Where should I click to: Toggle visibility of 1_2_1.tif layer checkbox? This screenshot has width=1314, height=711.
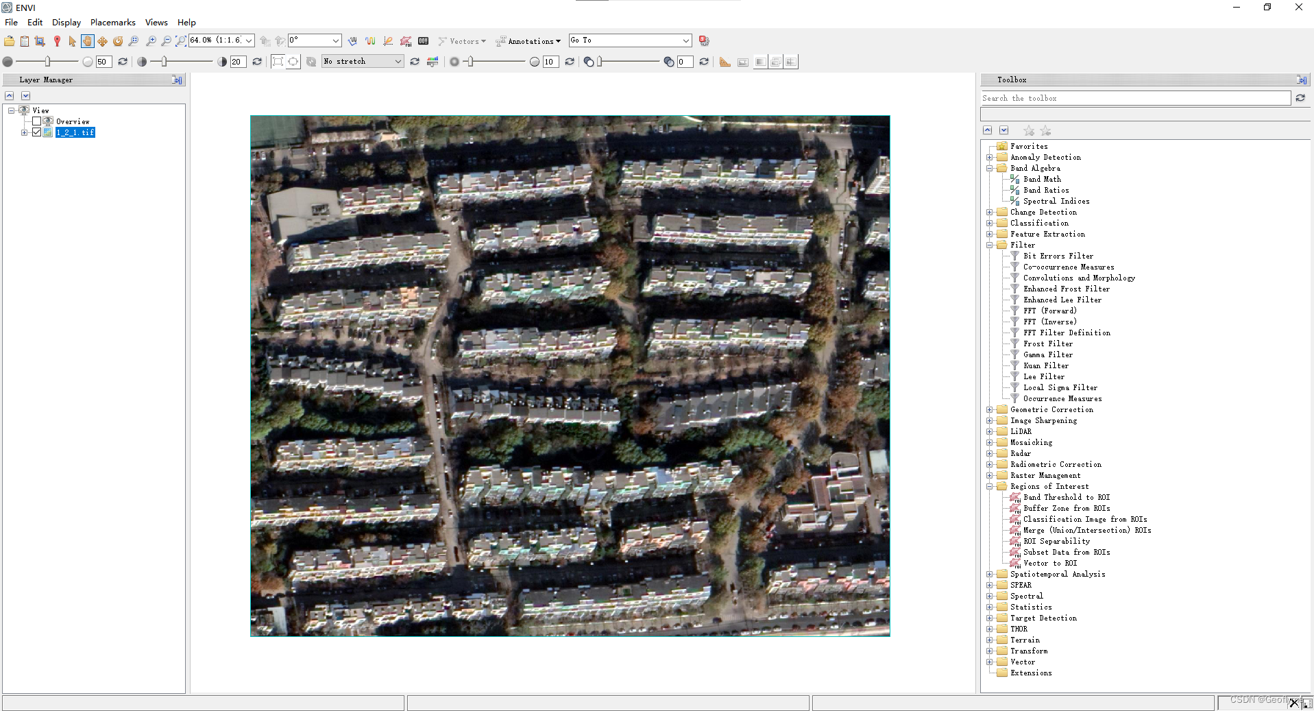pos(37,132)
